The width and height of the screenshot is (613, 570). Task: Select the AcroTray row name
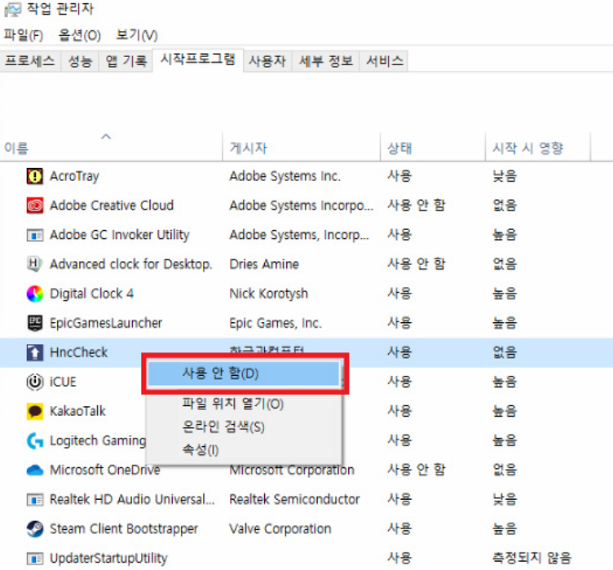pyautogui.click(x=74, y=176)
